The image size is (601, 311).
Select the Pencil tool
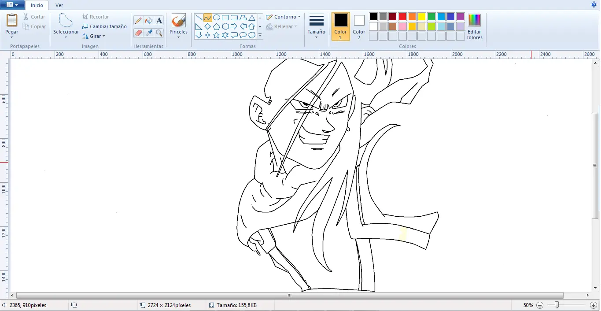138,21
